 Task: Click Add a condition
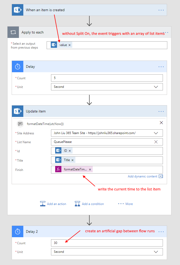(89, 204)
